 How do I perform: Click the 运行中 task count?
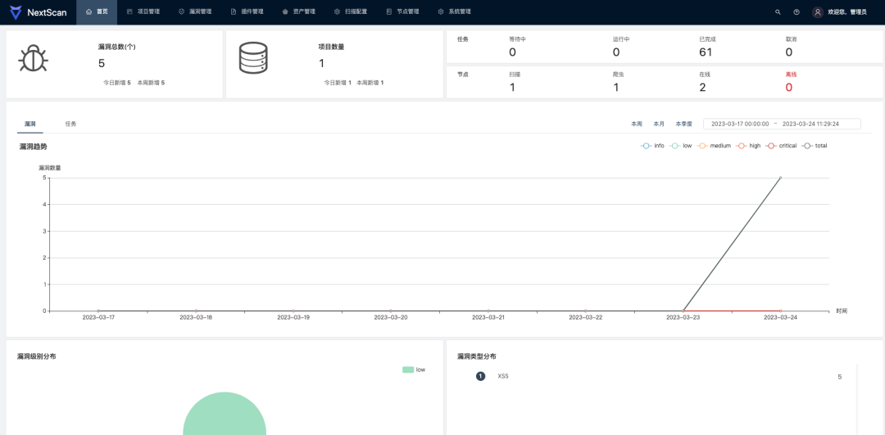[616, 52]
